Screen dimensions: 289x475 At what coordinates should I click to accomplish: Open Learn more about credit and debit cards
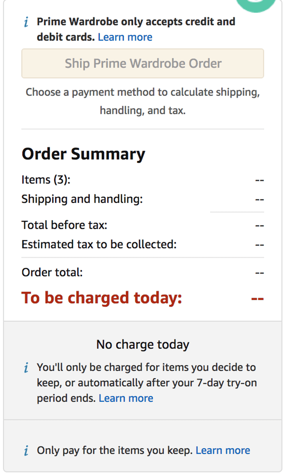pyautogui.click(x=125, y=37)
